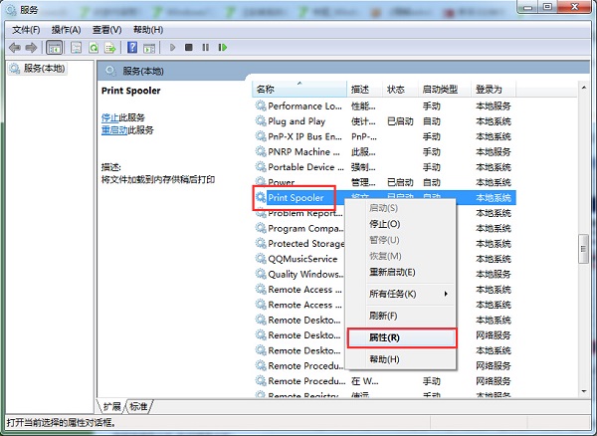Click the show/hide console tree icon

[x=55, y=47]
